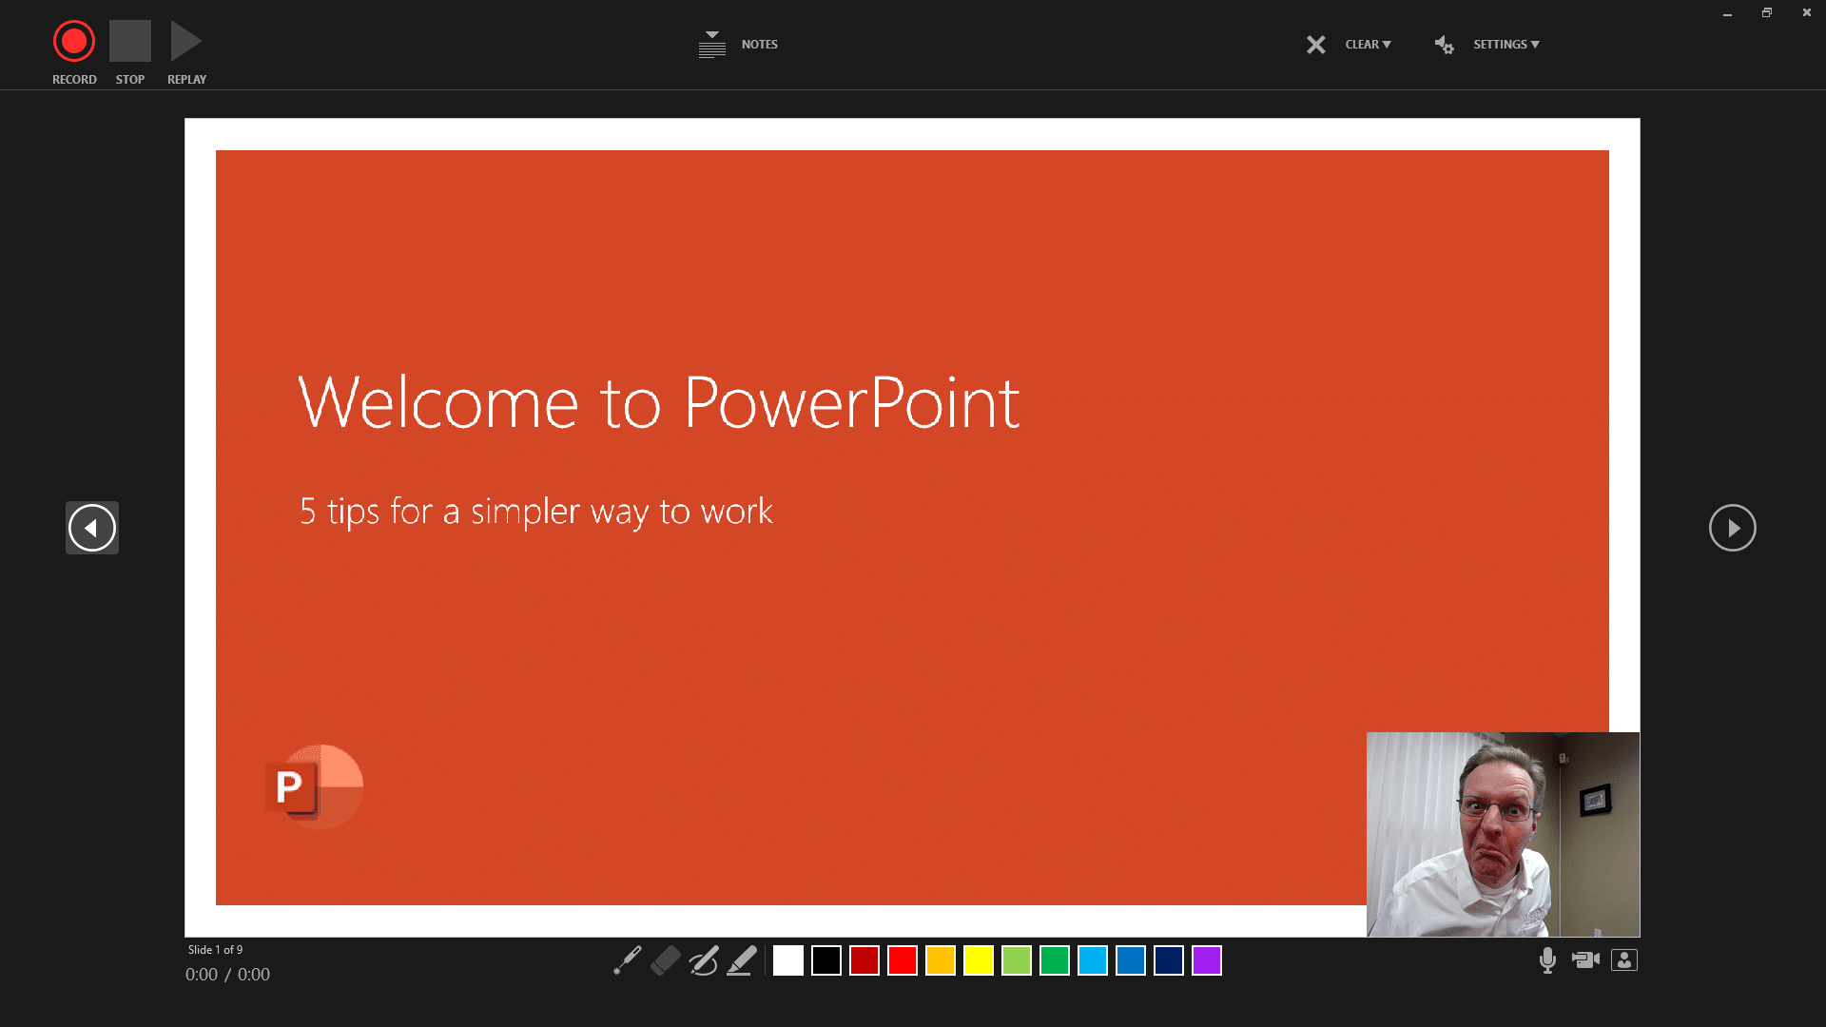
Task: Open the Notes pane icon
Action: click(x=712, y=45)
